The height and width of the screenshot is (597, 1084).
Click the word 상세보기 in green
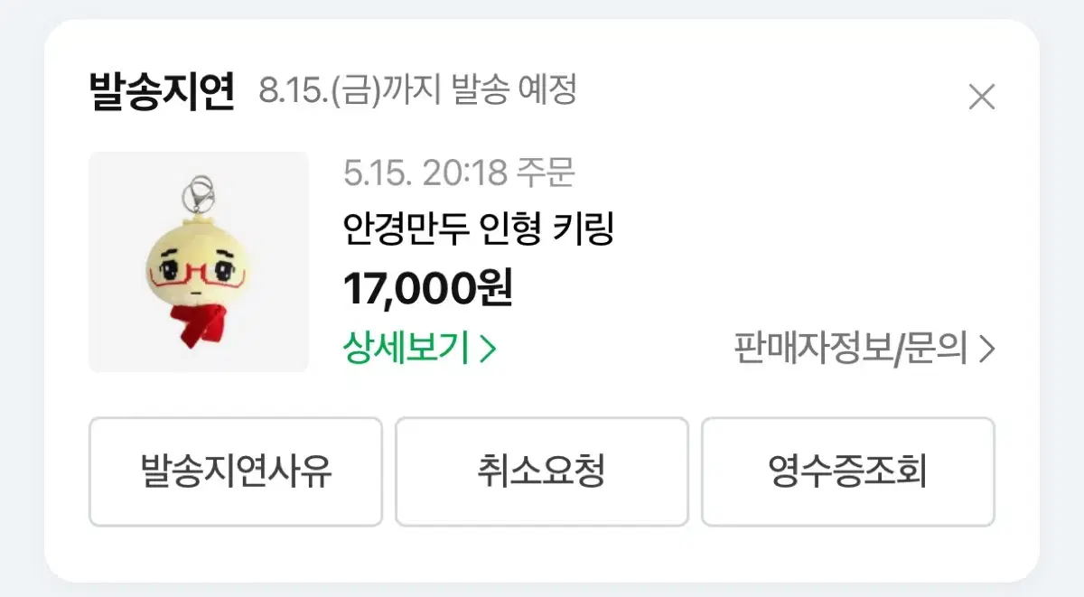point(406,349)
